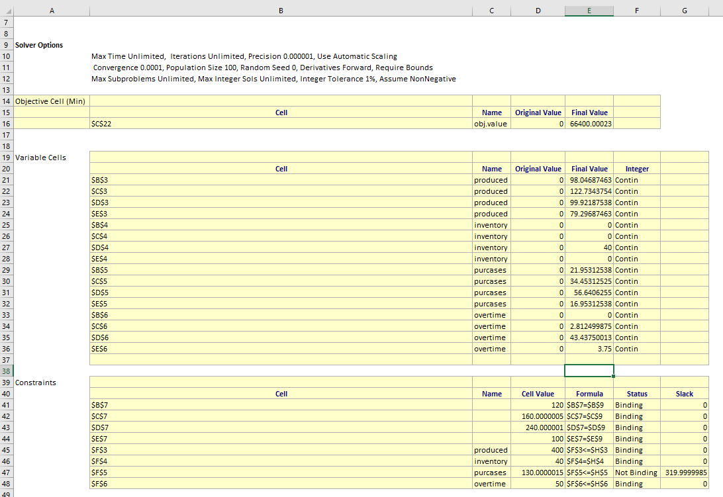This screenshot has height=497, width=723.
Task: Select the column E header
Action: click(x=589, y=10)
